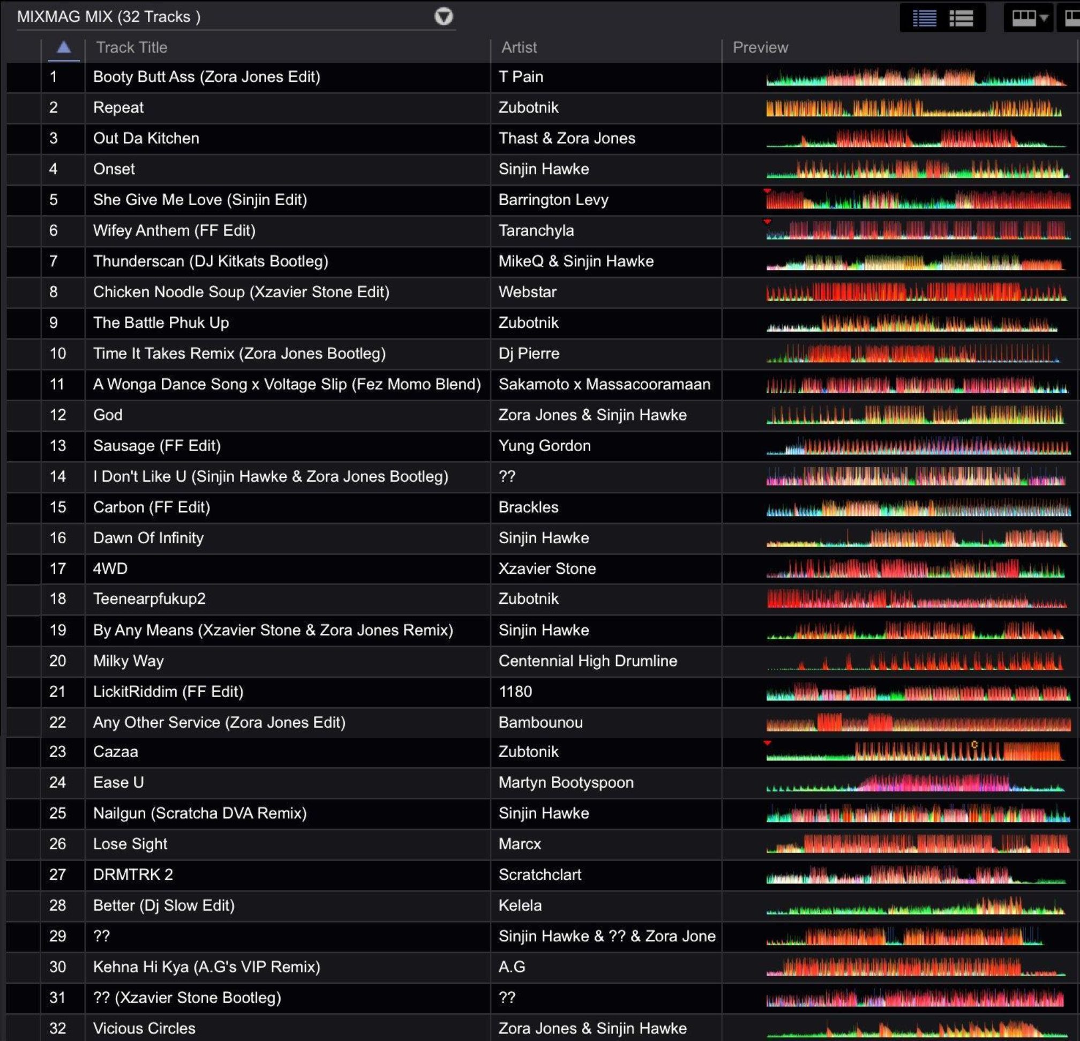Click artist 'Martyn Bootyspoon'
The image size is (1080, 1041).
pyautogui.click(x=566, y=783)
